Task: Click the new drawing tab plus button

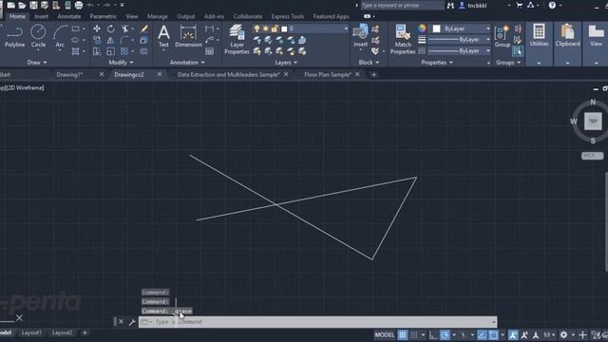Action: click(x=373, y=74)
